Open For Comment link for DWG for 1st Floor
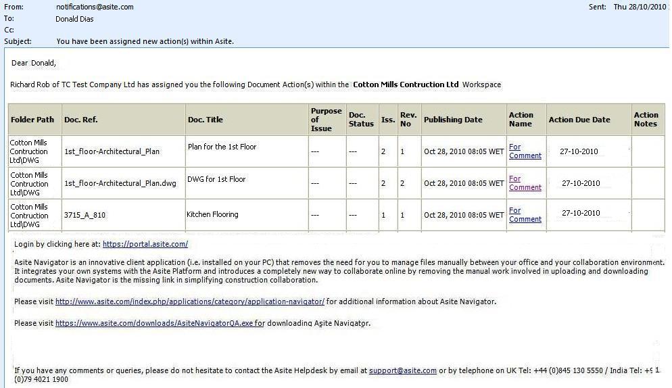The width and height of the screenshot is (672, 388). click(525, 183)
